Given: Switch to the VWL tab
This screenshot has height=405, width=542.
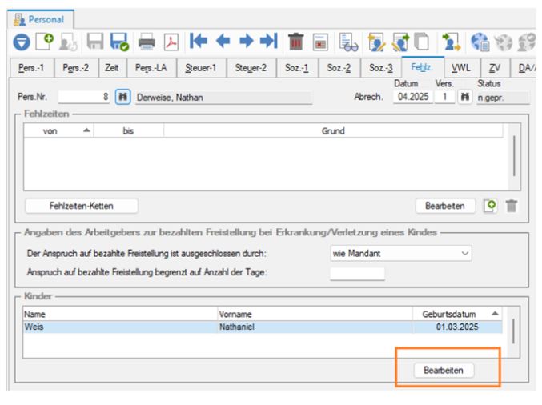Looking at the screenshot, I should (460, 70).
